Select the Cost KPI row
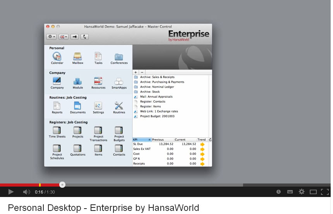The height and width of the screenshot is (214, 333). click(170, 154)
